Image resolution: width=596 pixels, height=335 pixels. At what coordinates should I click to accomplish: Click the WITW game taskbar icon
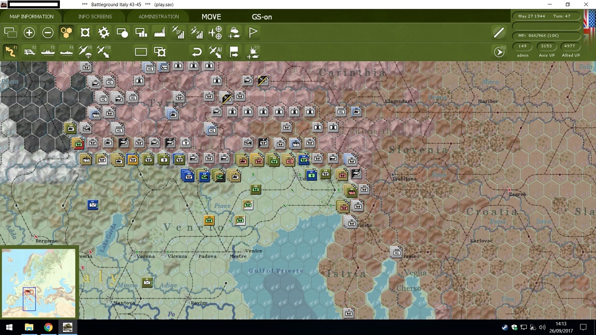coord(68,327)
